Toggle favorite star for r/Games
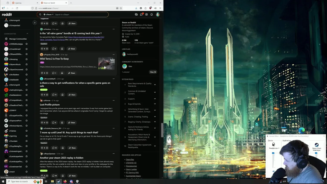327x184 pixels. (x=27, y=131)
